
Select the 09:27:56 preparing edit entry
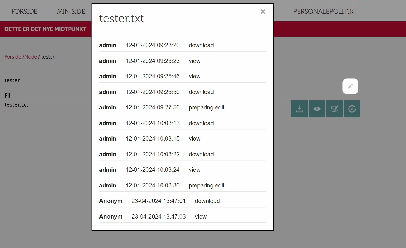click(x=182, y=107)
